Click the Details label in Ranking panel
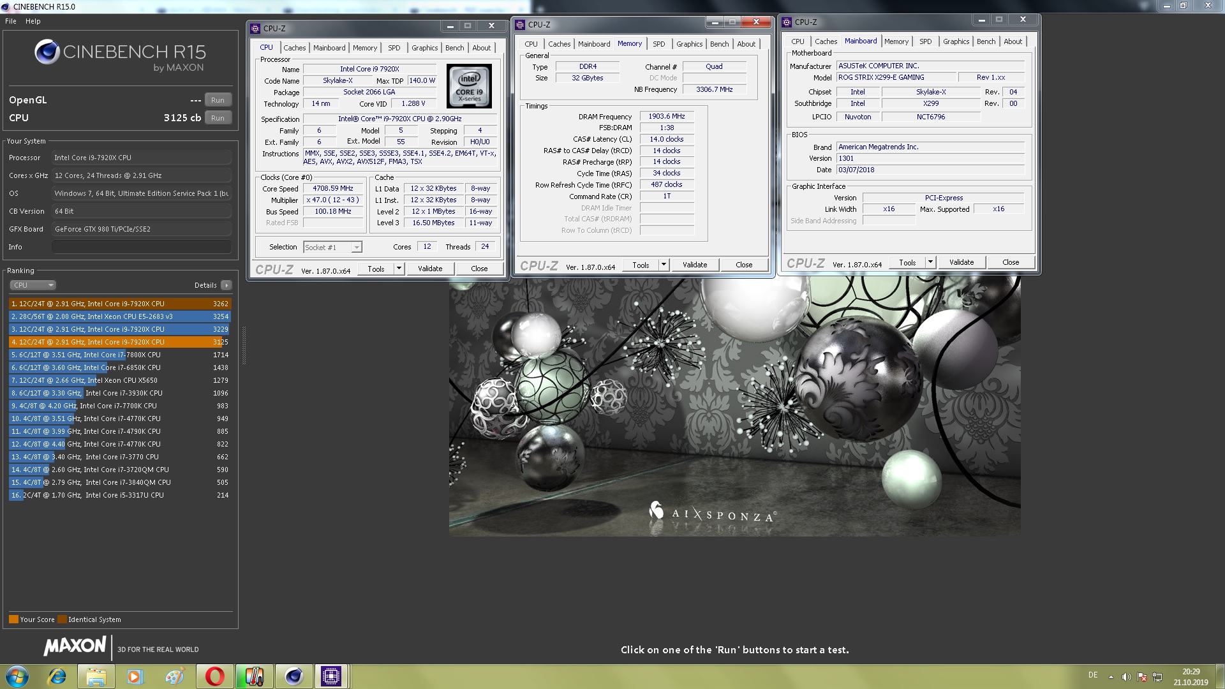Image resolution: width=1225 pixels, height=689 pixels. [x=205, y=285]
